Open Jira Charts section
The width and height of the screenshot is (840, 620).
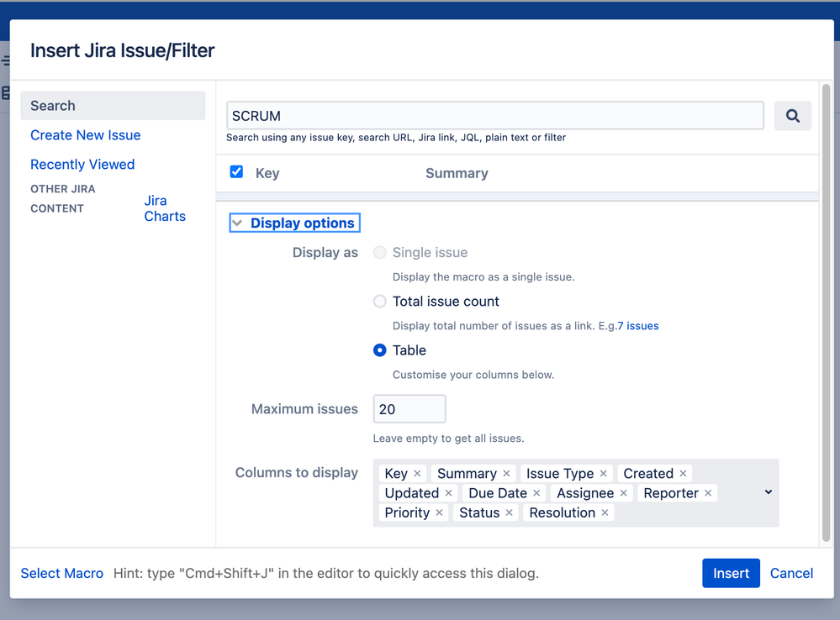point(165,208)
